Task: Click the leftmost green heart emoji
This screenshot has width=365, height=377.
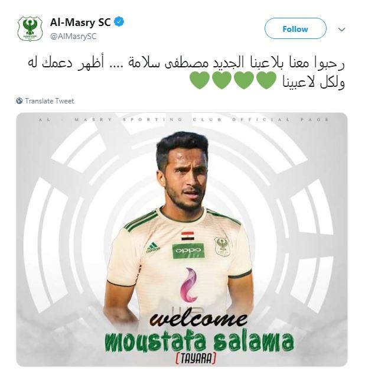Action: point(200,80)
